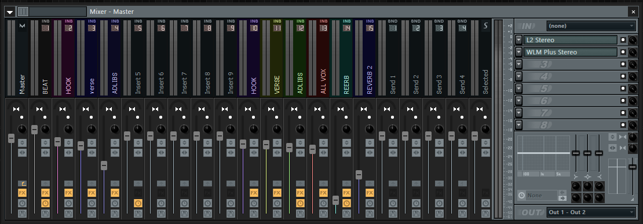
Task: Click the clock icon on REERB track
Action: [346, 203]
